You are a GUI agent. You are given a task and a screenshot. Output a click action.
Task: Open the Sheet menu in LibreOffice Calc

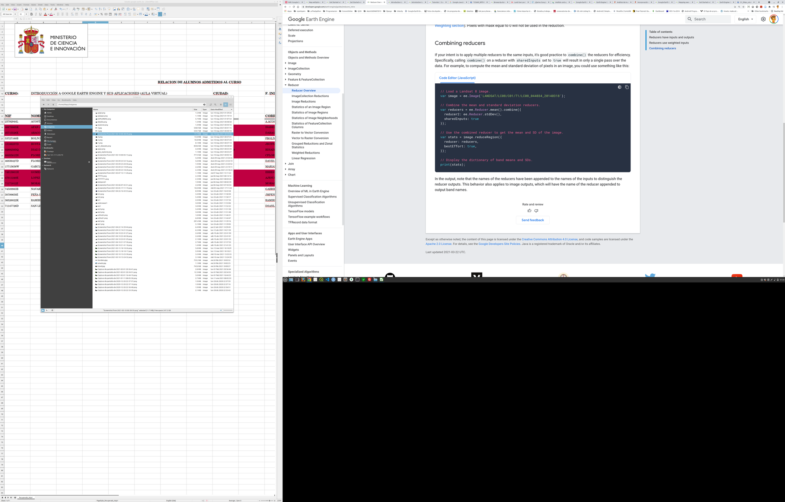pyautogui.click(x=40, y=5)
